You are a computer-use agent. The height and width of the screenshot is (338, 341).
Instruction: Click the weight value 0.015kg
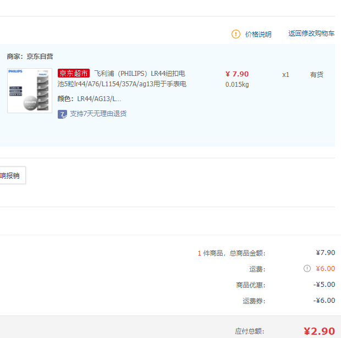(x=237, y=84)
